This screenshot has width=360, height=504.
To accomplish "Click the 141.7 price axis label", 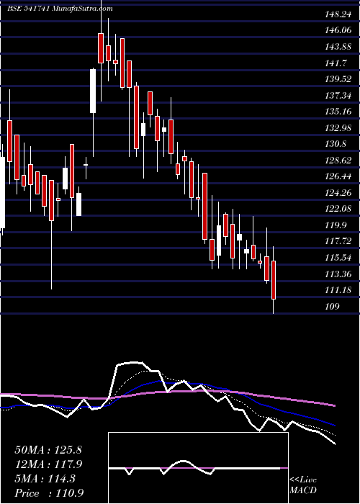I will [336, 63].
